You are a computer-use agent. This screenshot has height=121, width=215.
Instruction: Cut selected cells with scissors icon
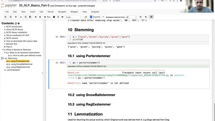click(21, 17)
